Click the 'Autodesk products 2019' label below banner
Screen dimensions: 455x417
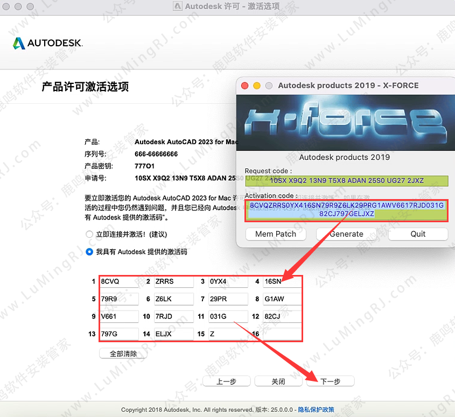point(345,157)
